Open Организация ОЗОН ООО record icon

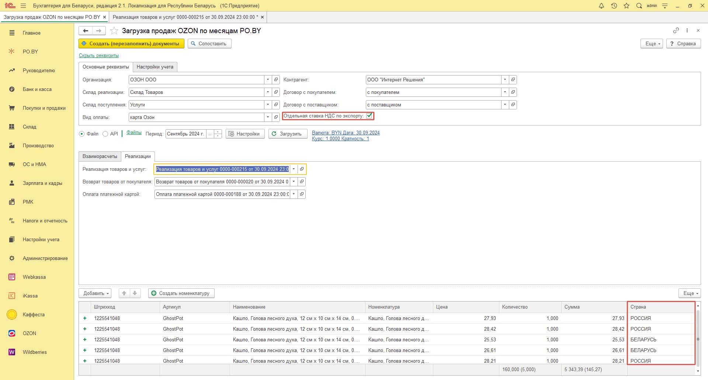[276, 80]
